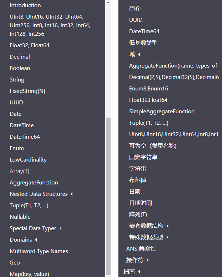This screenshot has height=277, width=224.
Task: Expand the Special Data Types arrow
Action: tap(61, 228)
